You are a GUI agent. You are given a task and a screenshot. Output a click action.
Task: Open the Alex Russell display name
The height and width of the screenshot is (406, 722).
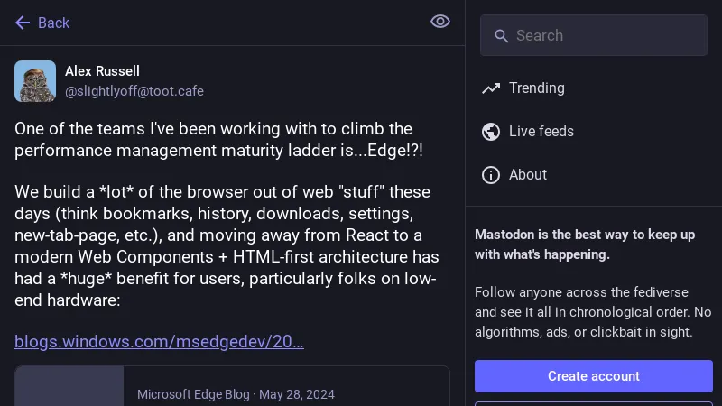tap(102, 70)
